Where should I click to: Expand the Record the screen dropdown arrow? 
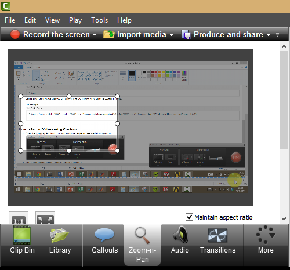(95, 35)
